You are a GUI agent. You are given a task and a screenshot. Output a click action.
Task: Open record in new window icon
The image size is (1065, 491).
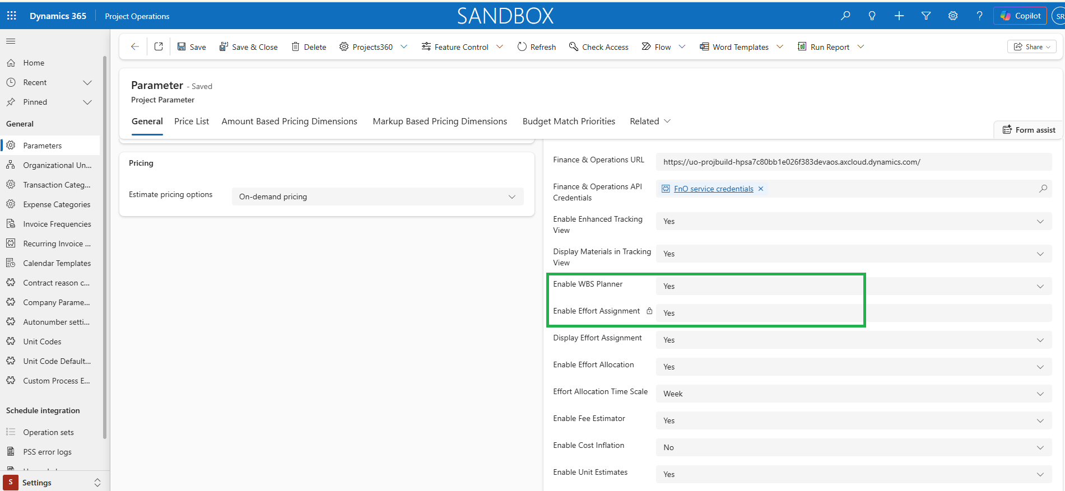(x=159, y=47)
